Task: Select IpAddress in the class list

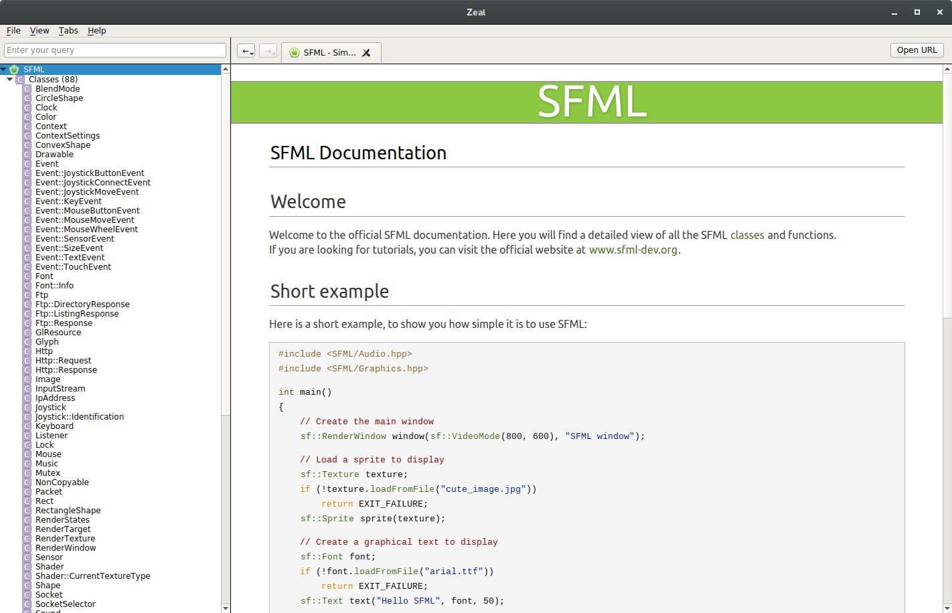Action: [55, 398]
